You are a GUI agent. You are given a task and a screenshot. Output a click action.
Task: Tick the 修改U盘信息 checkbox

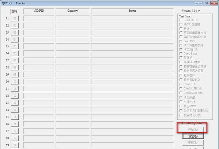coord(181,24)
